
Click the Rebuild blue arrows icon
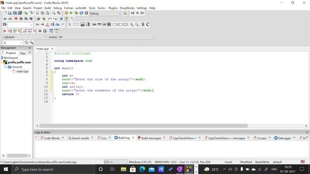coord(81,13)
